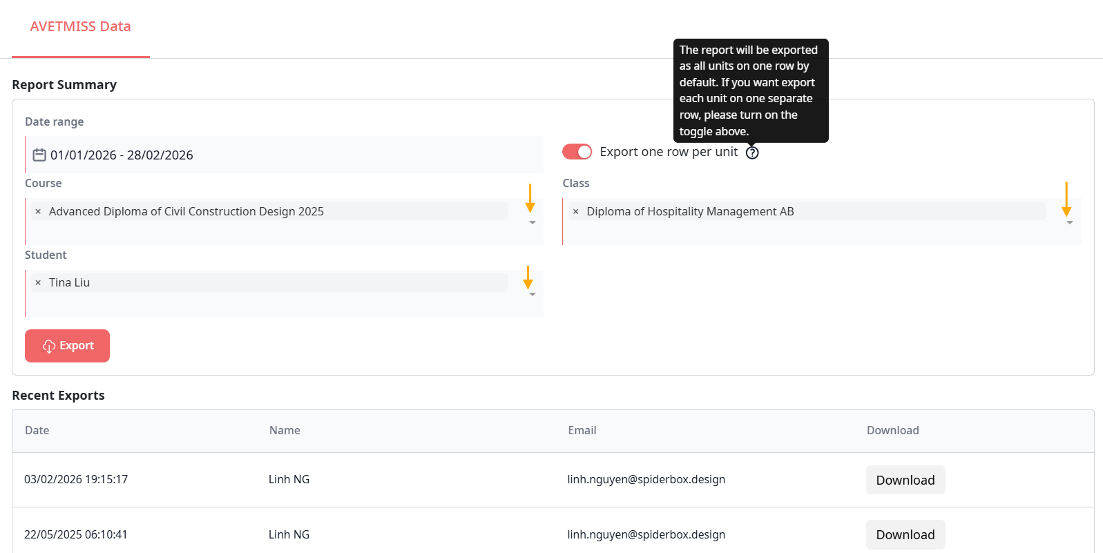Remove Advanced Diploma of Civil Construction course tag
1103x553 pixels.
[x=38, y=212]
